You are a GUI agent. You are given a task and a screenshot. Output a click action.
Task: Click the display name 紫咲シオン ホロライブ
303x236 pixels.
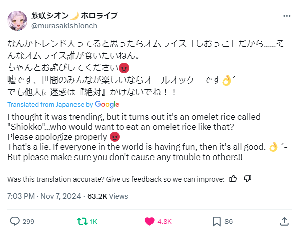coord(76,15)
